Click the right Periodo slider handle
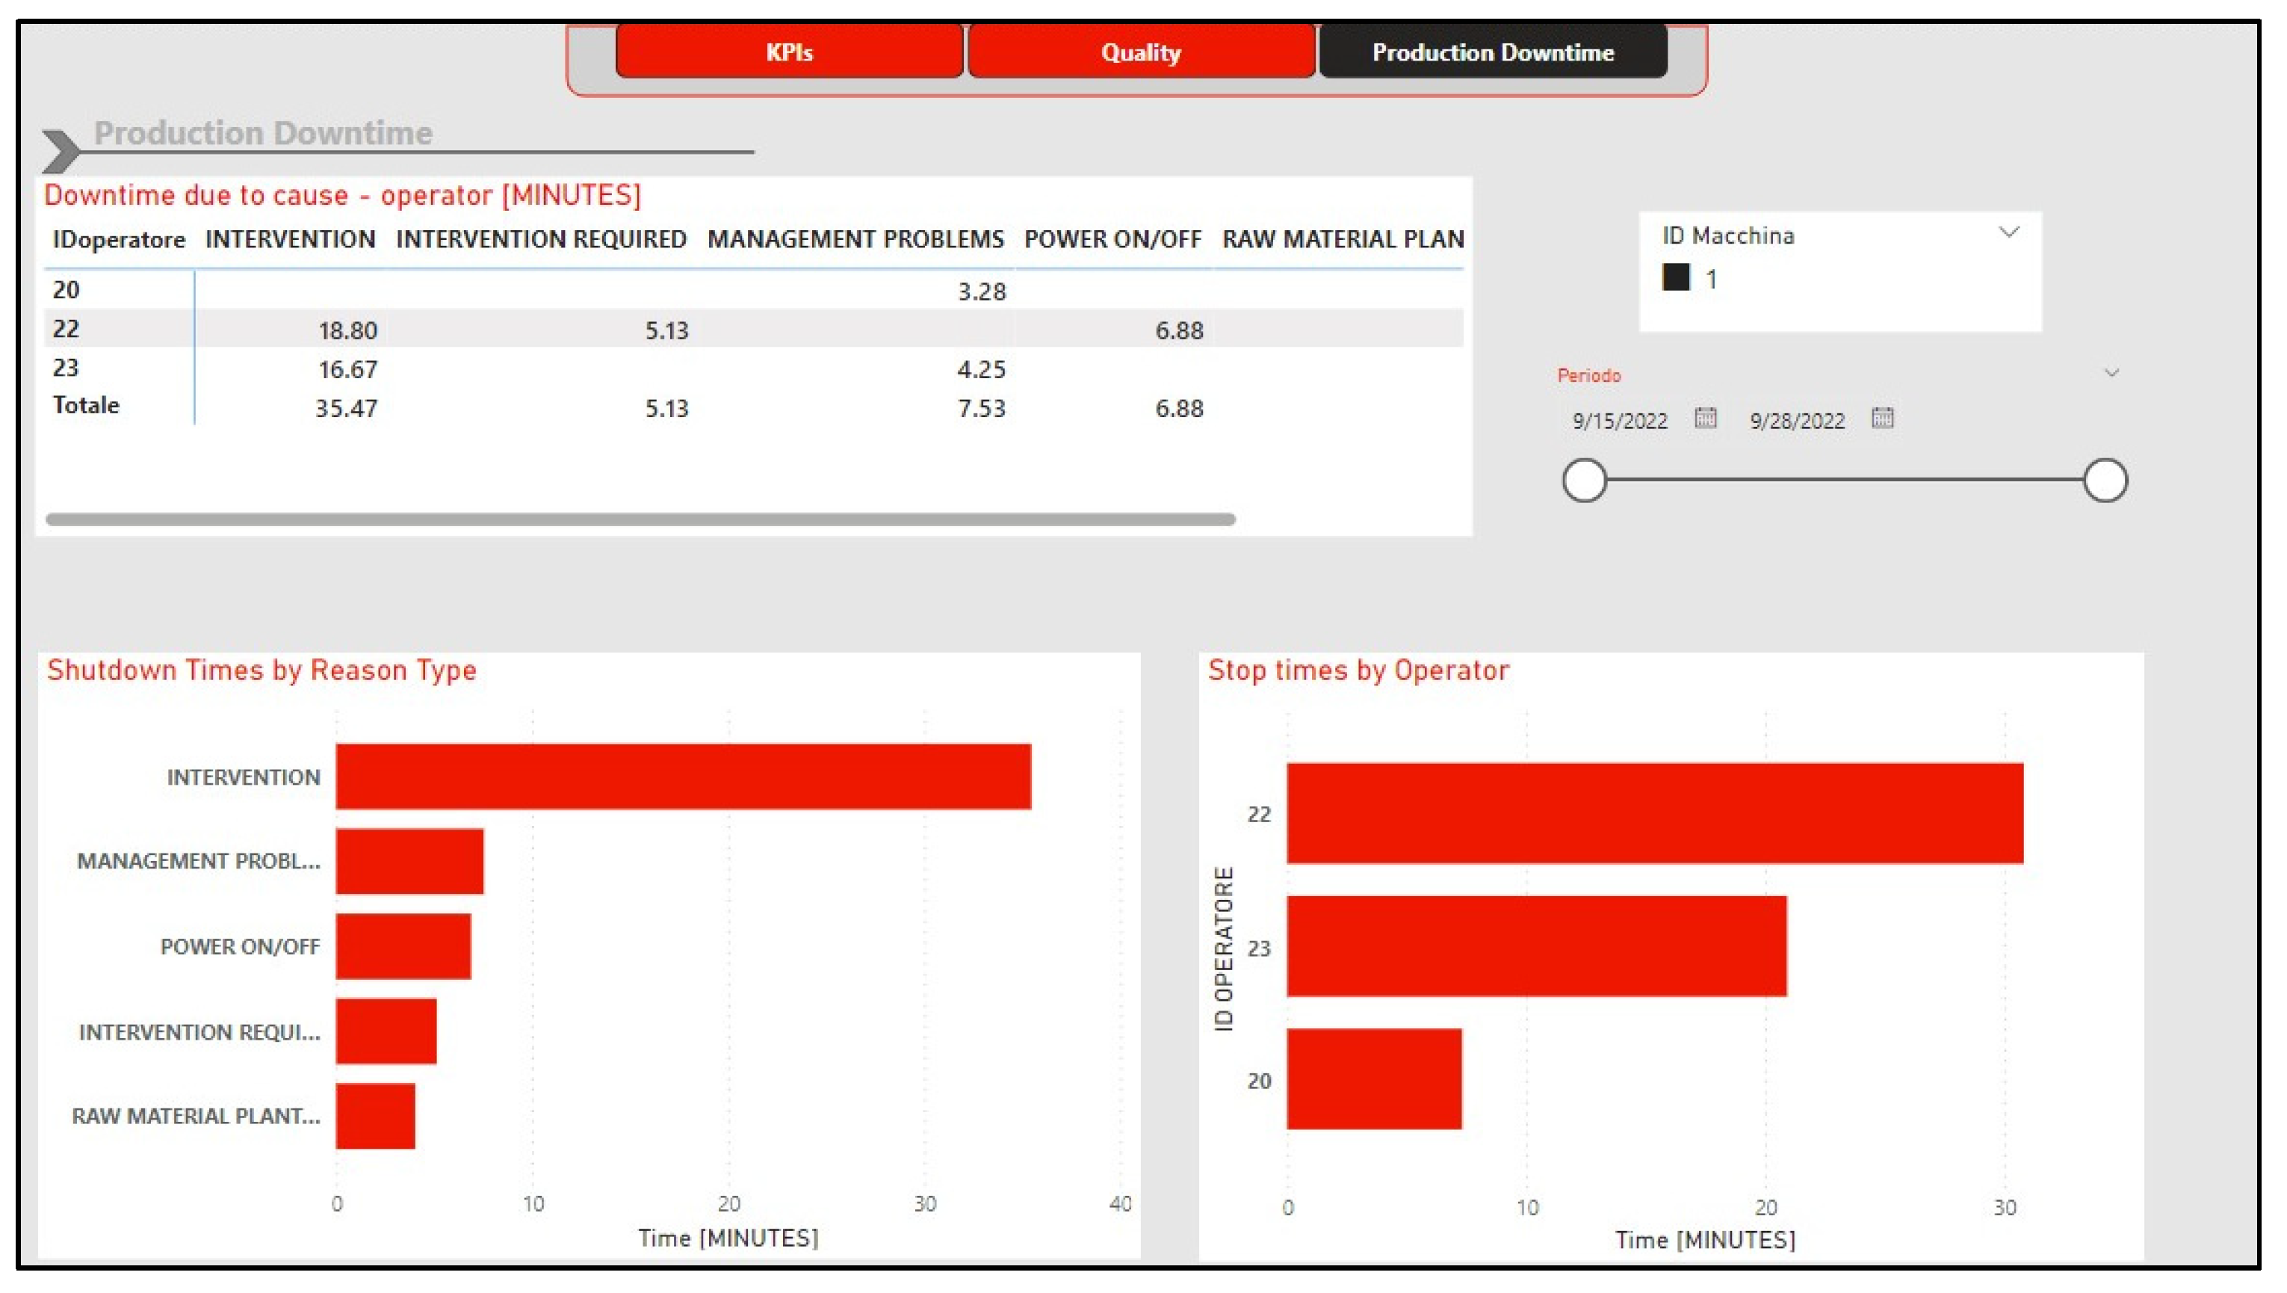The height and width of the screenshot is (1293, 2287). click(2105, 481)
